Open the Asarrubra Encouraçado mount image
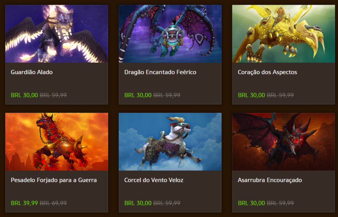Screen dimensions: 338x217 [284, 142]
